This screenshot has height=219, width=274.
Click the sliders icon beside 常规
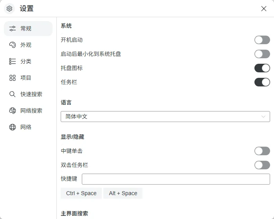[13, 29]
